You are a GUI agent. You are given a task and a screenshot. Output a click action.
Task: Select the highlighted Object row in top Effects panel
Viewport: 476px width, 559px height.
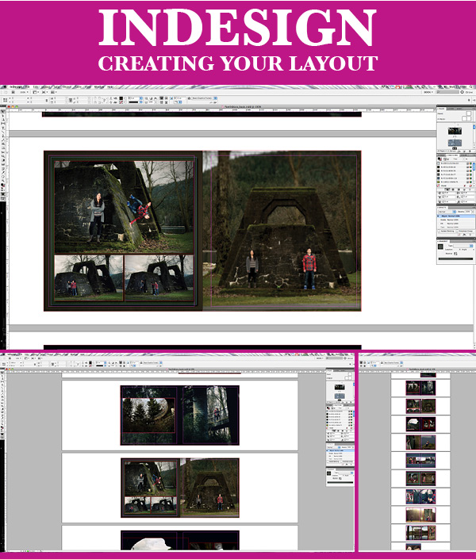(456, 216)
